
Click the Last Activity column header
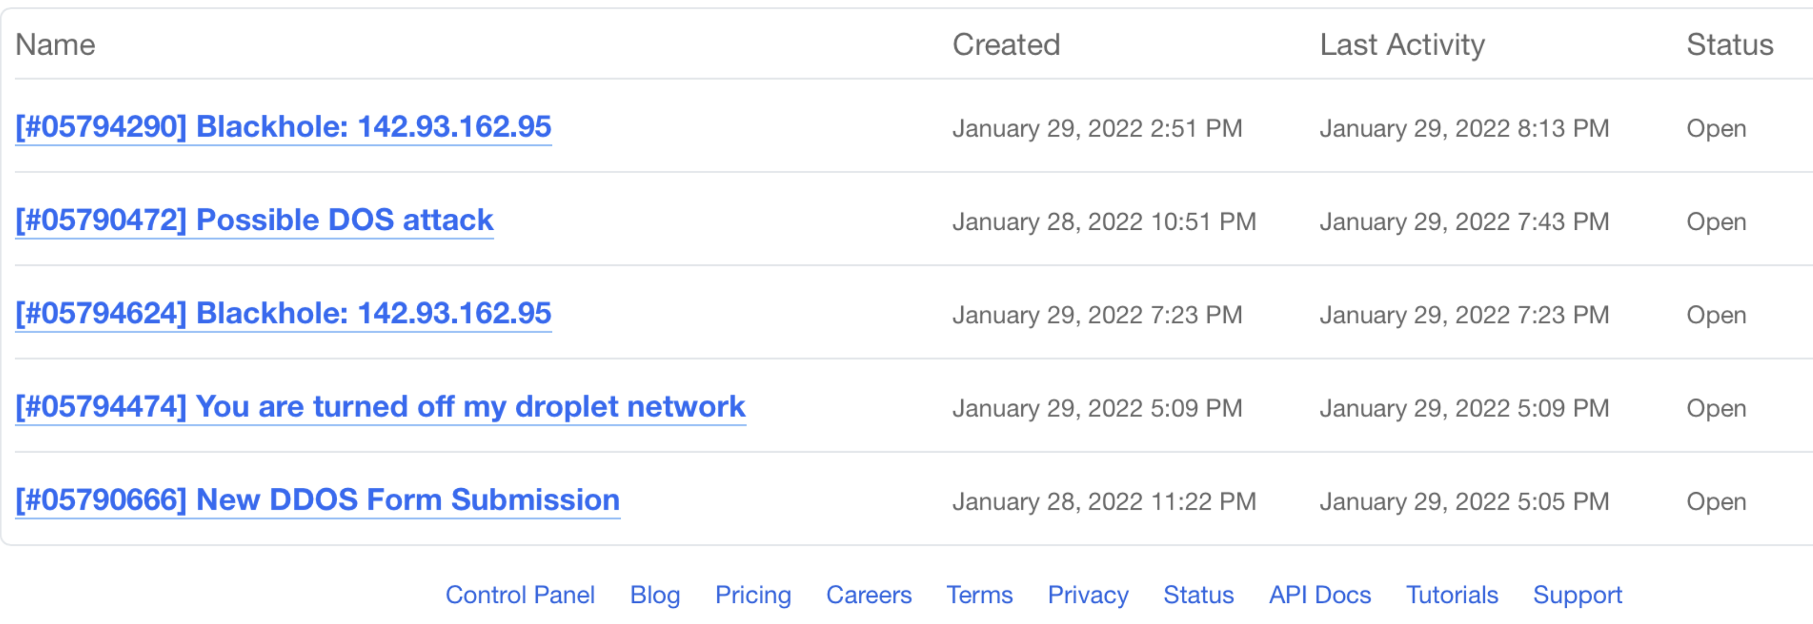click(x=1402, y=45)
